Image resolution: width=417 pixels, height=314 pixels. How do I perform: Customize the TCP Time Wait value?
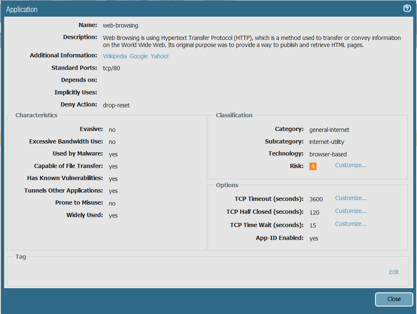(351, 224)
